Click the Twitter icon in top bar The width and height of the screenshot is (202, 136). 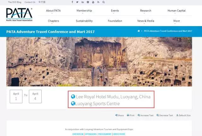pos(77,2)
